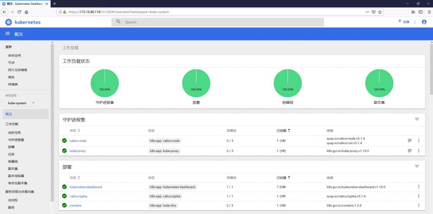Click the 守护进程集 status pie chart
Image resolution: width=433 pixels, height=214 pixels.
(105, 83)
